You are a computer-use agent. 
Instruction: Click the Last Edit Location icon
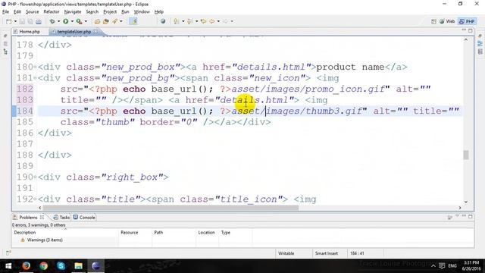click(203, 21)
